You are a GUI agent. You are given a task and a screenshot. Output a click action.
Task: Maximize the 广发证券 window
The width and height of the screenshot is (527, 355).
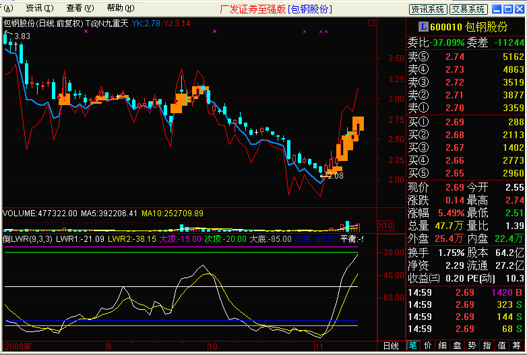tap(508, 9)
